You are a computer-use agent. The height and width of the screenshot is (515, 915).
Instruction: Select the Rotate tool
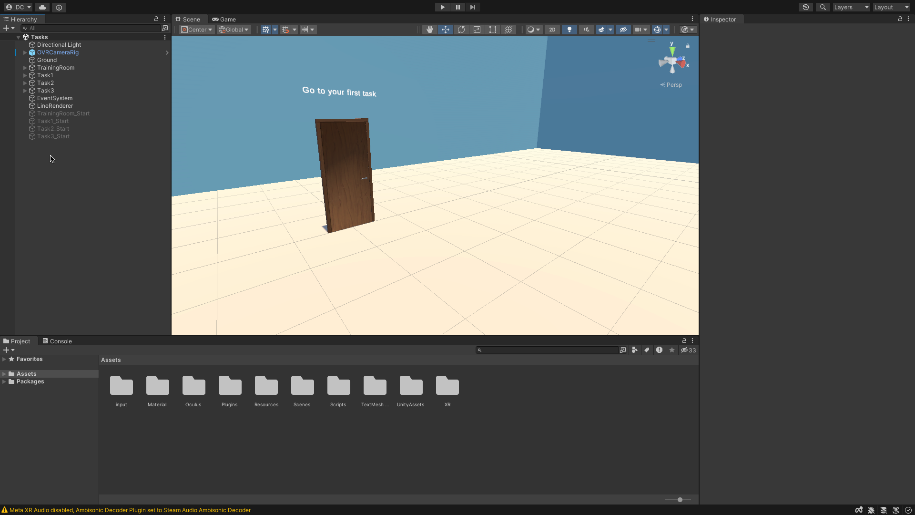point(461,29)
